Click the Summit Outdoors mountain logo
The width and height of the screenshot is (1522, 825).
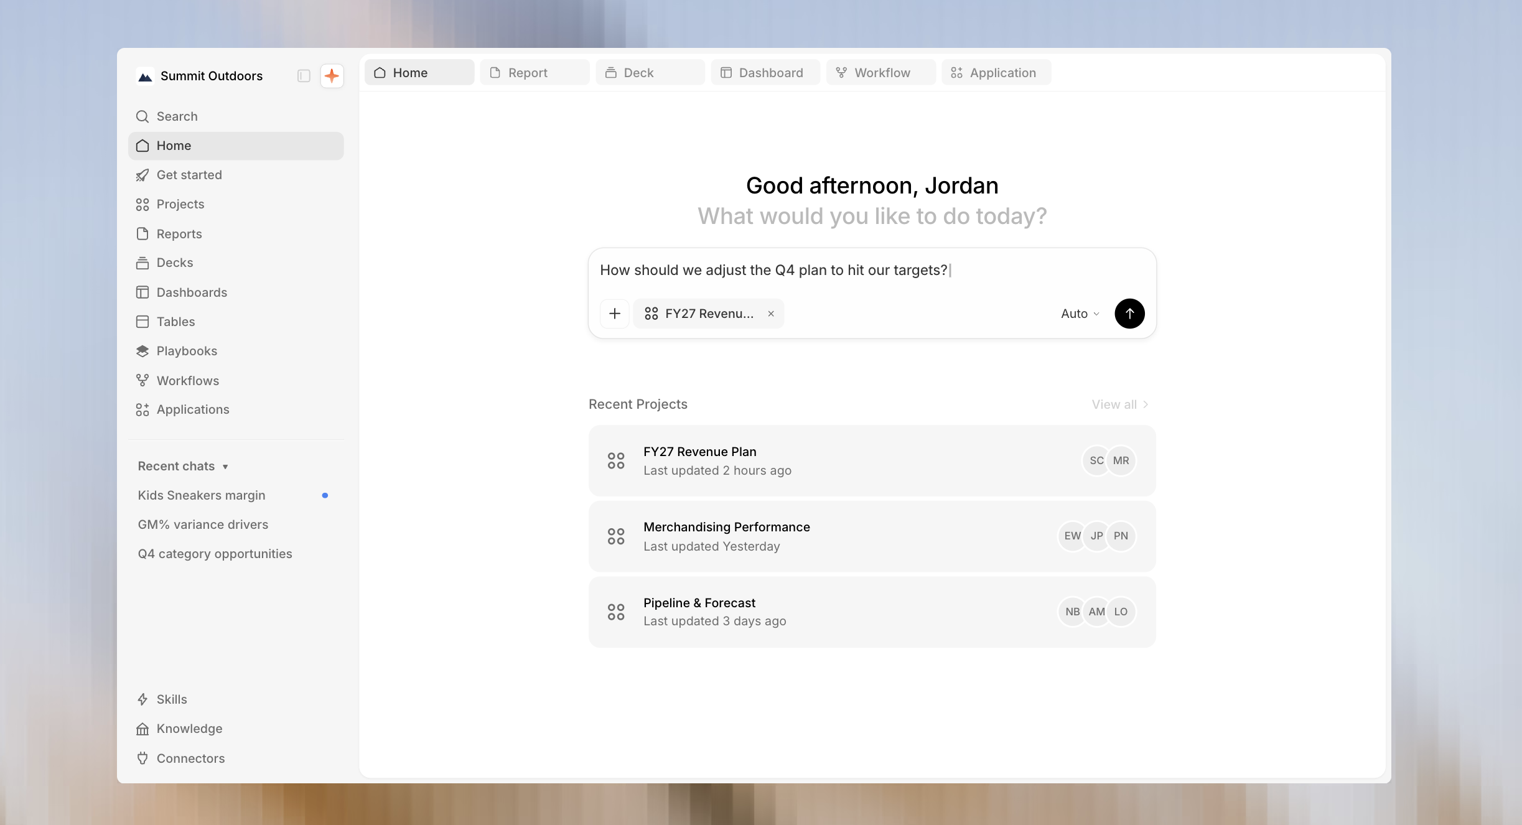click(x=145, y=76)
